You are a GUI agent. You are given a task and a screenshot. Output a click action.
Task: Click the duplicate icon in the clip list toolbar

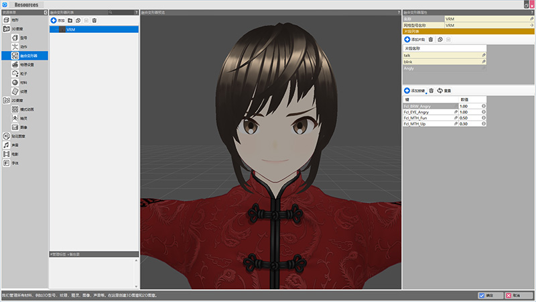pos(440,40)
